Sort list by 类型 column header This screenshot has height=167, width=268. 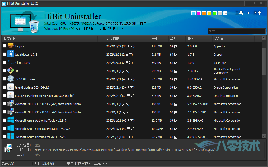coord(177,39)
